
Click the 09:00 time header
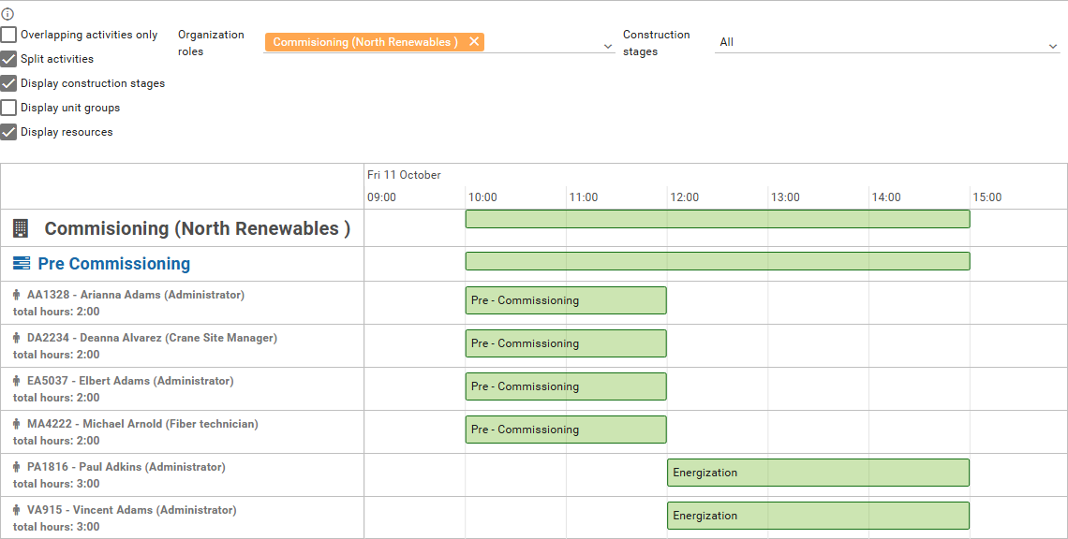pyautogui.click(x=381, y=197)
